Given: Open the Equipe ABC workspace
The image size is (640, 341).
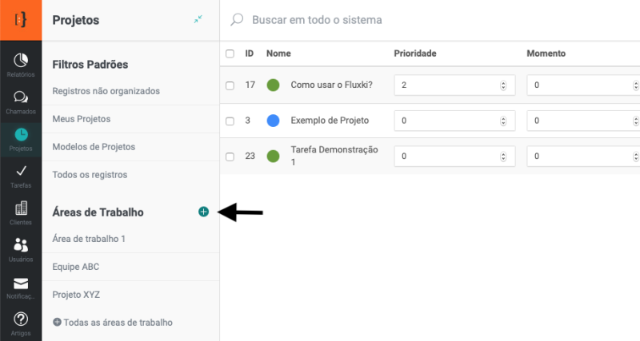Looking at the screenshot, I should [x=75, y=267].
